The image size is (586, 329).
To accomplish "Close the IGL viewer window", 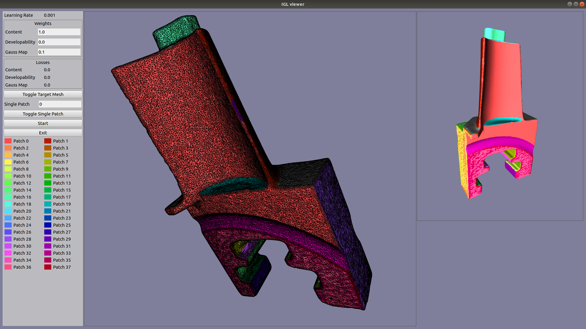I will (582, 4).
